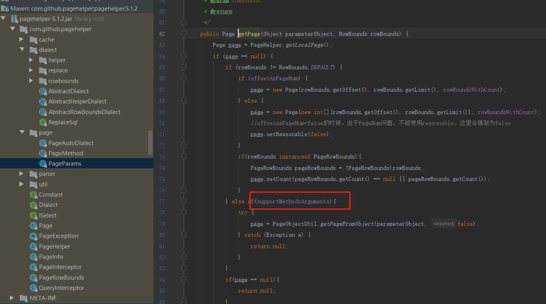The width and height of the screenshot is (546, 304).
Task: Click the rowBoundsWithCount field on line 67
Action: (x=471, y=90)
